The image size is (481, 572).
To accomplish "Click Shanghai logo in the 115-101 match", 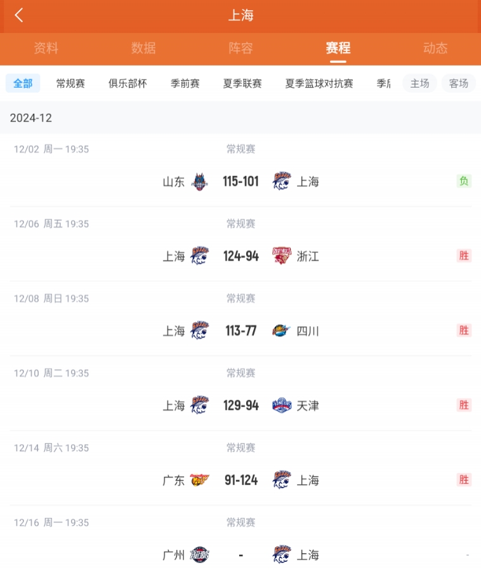I will point(282,182).
